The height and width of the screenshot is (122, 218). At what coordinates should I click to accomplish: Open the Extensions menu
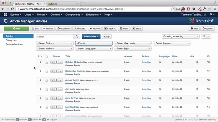pos(93,15)
